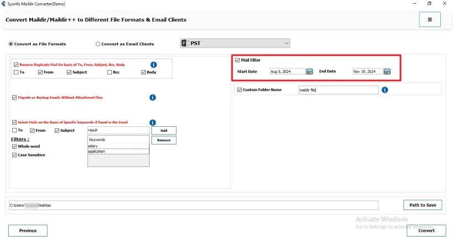This screenshot has height=241, width=453.
Task: Select Convert as Email Clients option
Action: point(98,44)
